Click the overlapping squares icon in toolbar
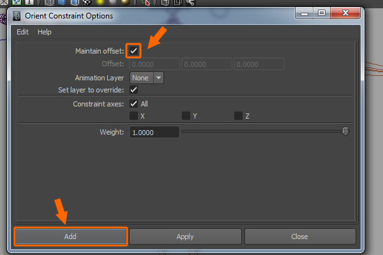 click(x=177, y=3)
